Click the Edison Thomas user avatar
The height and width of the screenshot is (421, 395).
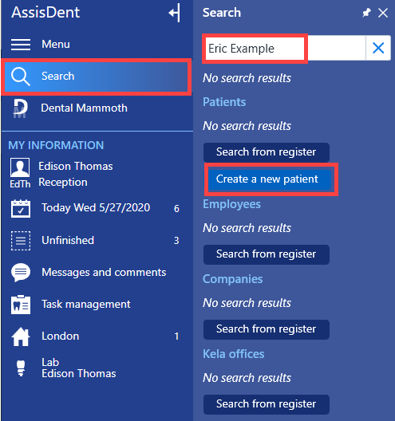pyautogui.click(x=20, y=167)
